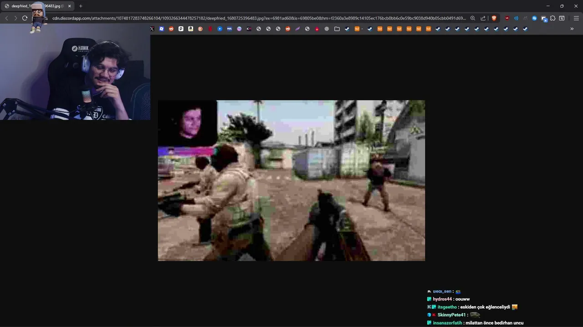The height and width of the screenshot is (327, 583).
Task: Open a new tab with plus button
Action: coord(81,6)
